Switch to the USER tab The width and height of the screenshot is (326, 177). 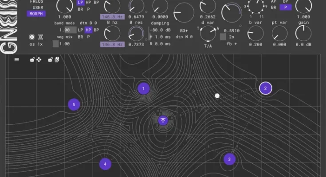38,8
